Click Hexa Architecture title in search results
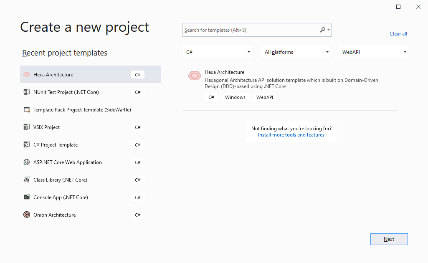Screen dimensions: 428x263 coord(224,72)
